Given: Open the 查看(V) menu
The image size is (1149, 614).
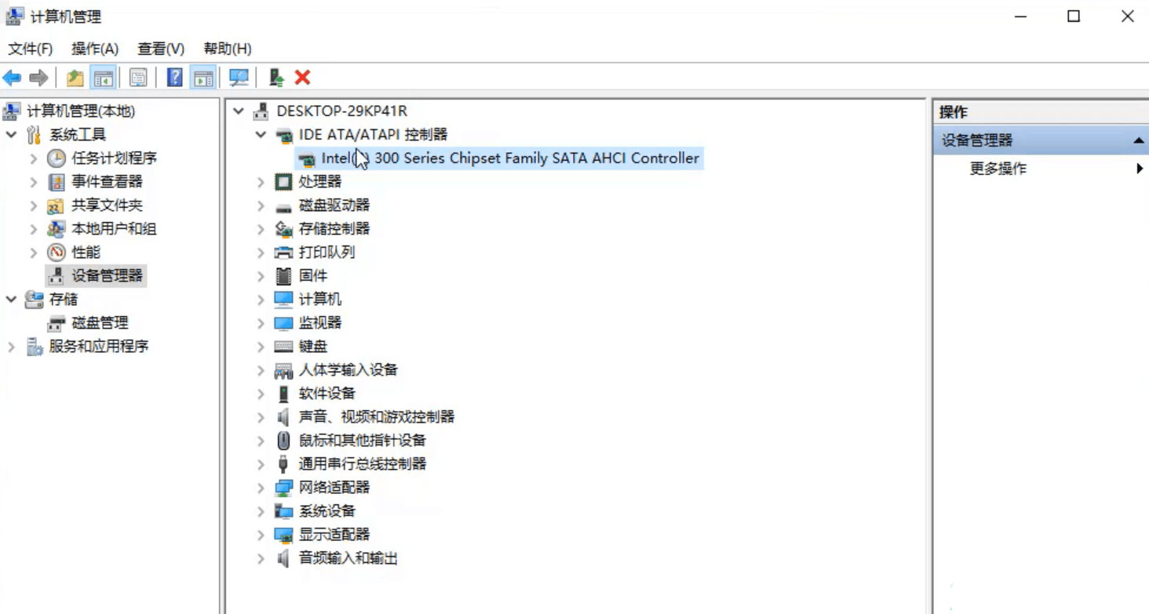Looking at the screenshot, I should pos(161,49).
